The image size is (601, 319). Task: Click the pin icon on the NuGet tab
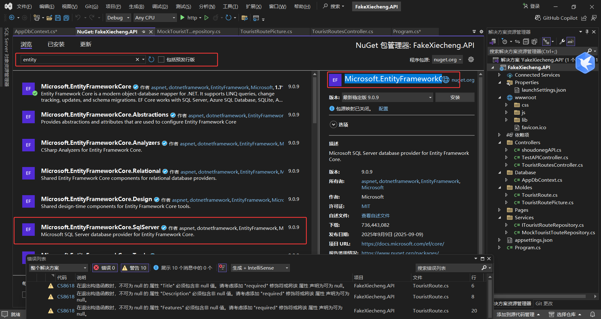[x=143, y=32]
